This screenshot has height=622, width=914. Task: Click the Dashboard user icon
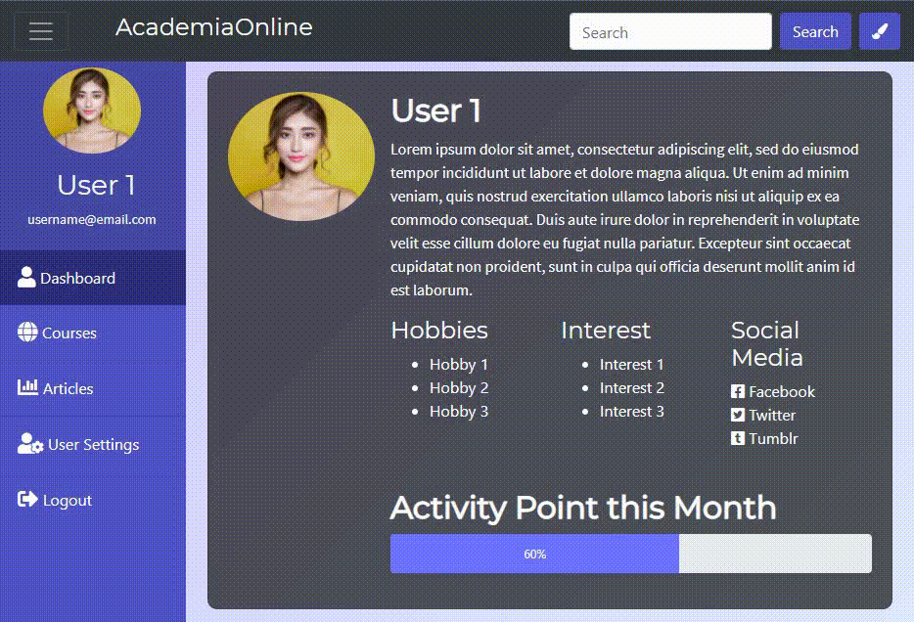[26, 277]
